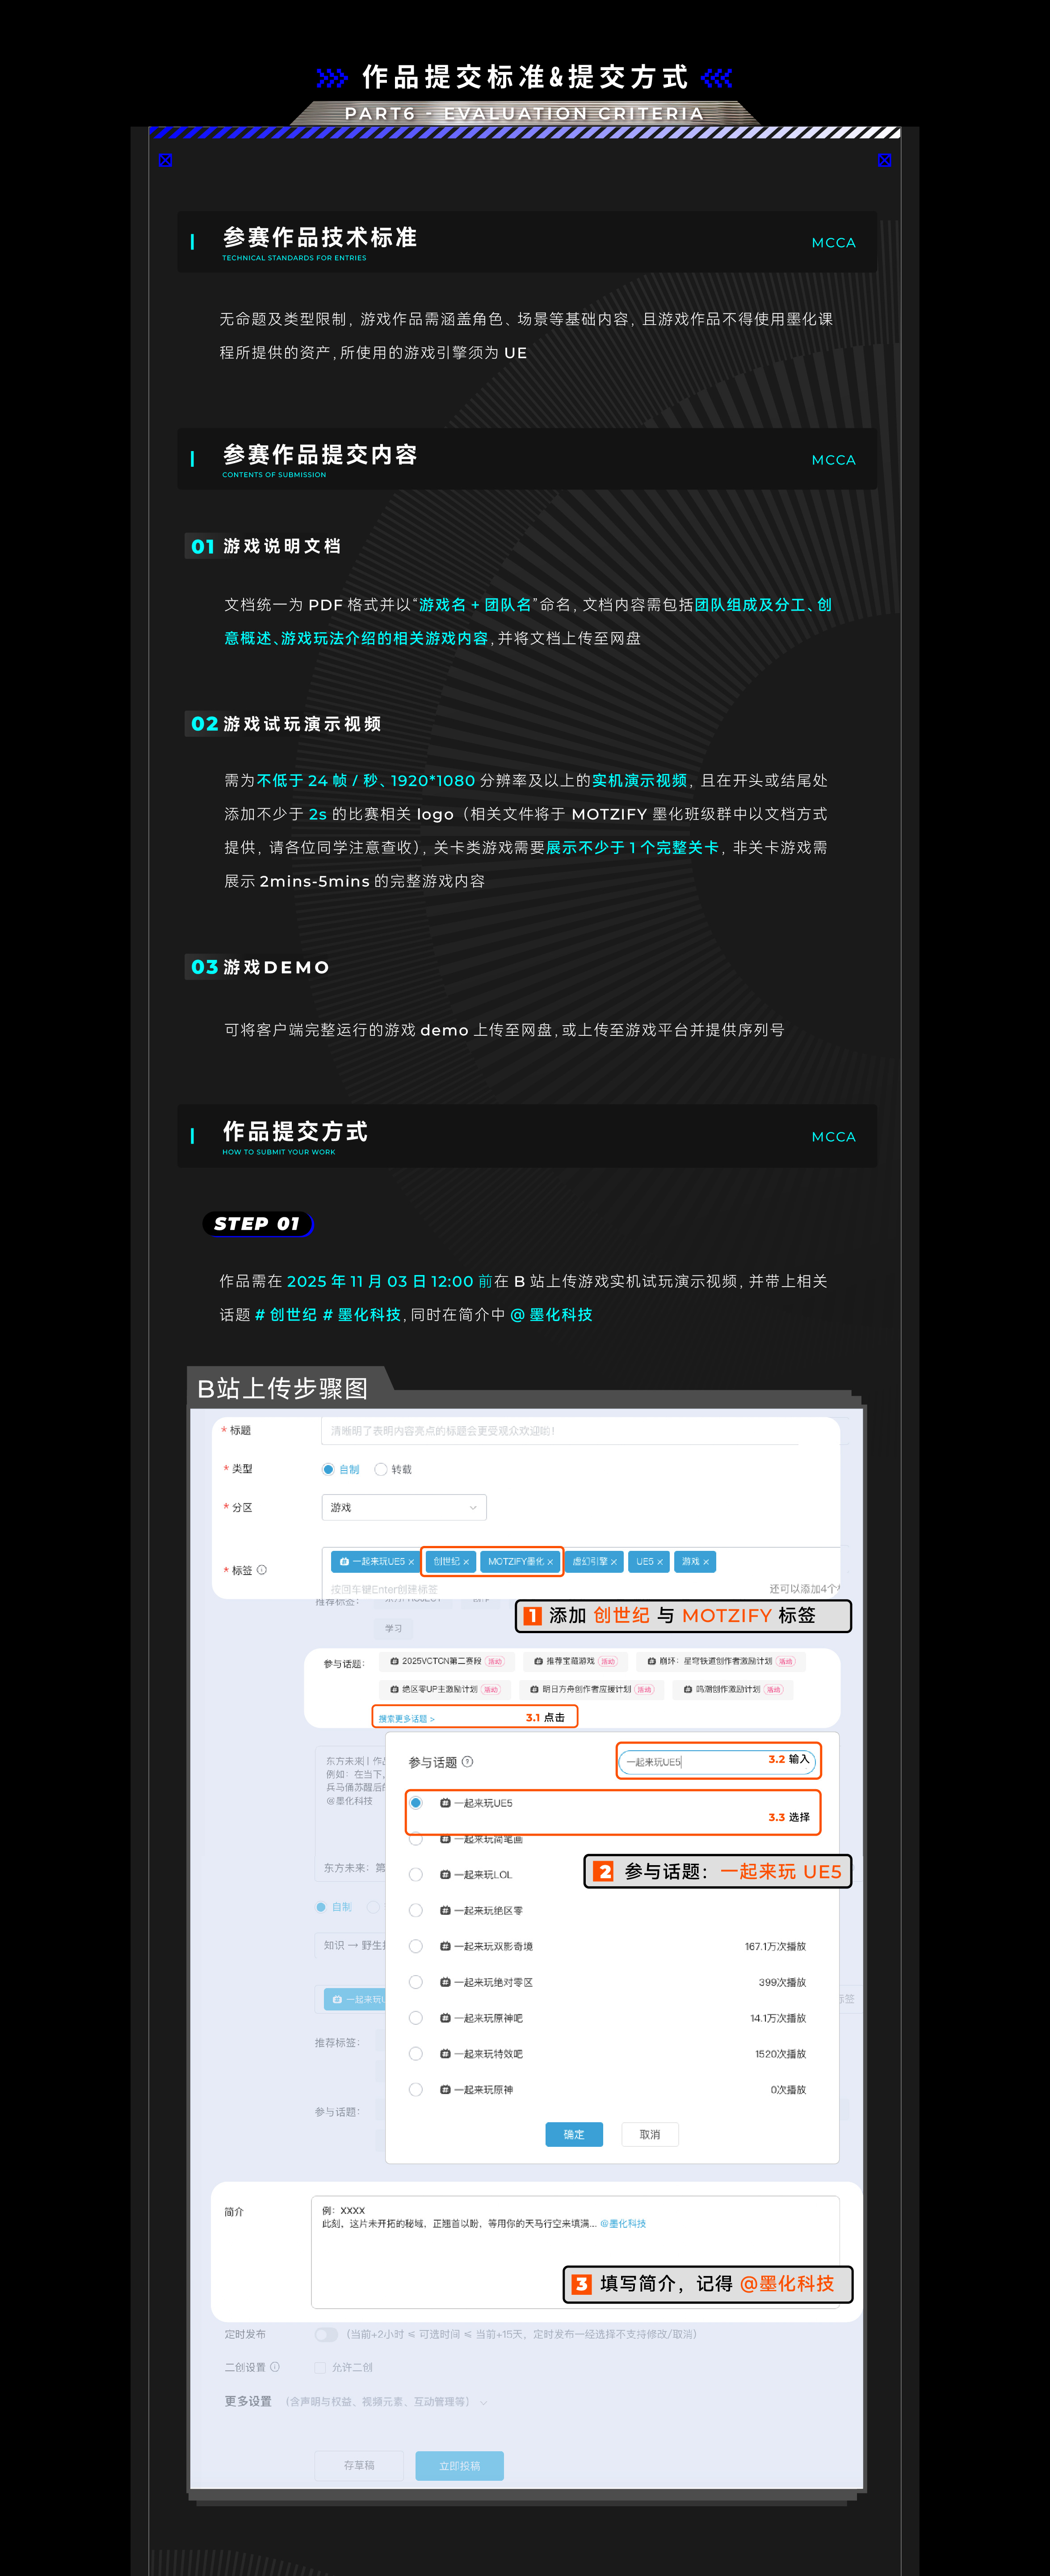Click the hashtag text # 创世纪

click(286, 1315)
